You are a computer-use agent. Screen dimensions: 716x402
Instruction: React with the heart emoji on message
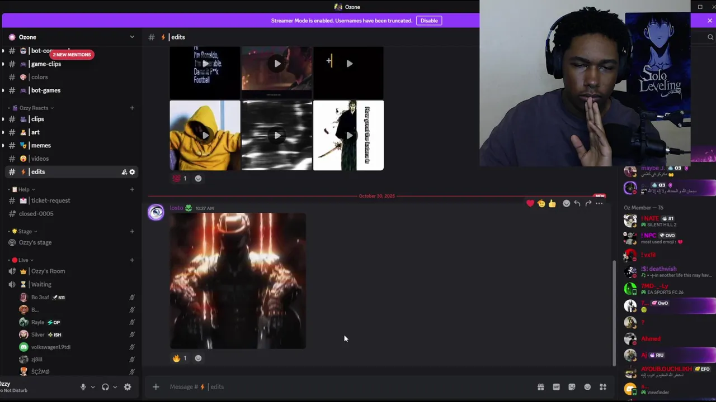coord(530,203)
